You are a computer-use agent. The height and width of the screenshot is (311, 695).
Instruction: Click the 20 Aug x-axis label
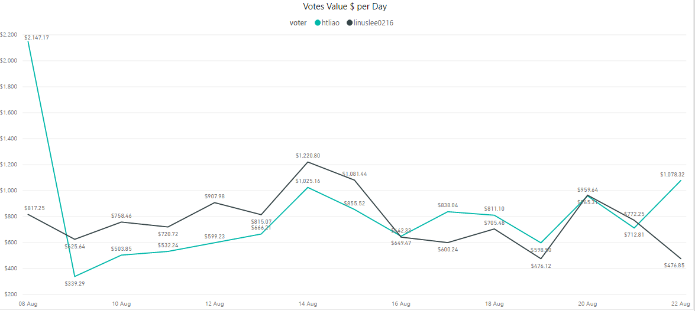pyautogui.click(x=587, y=304)
